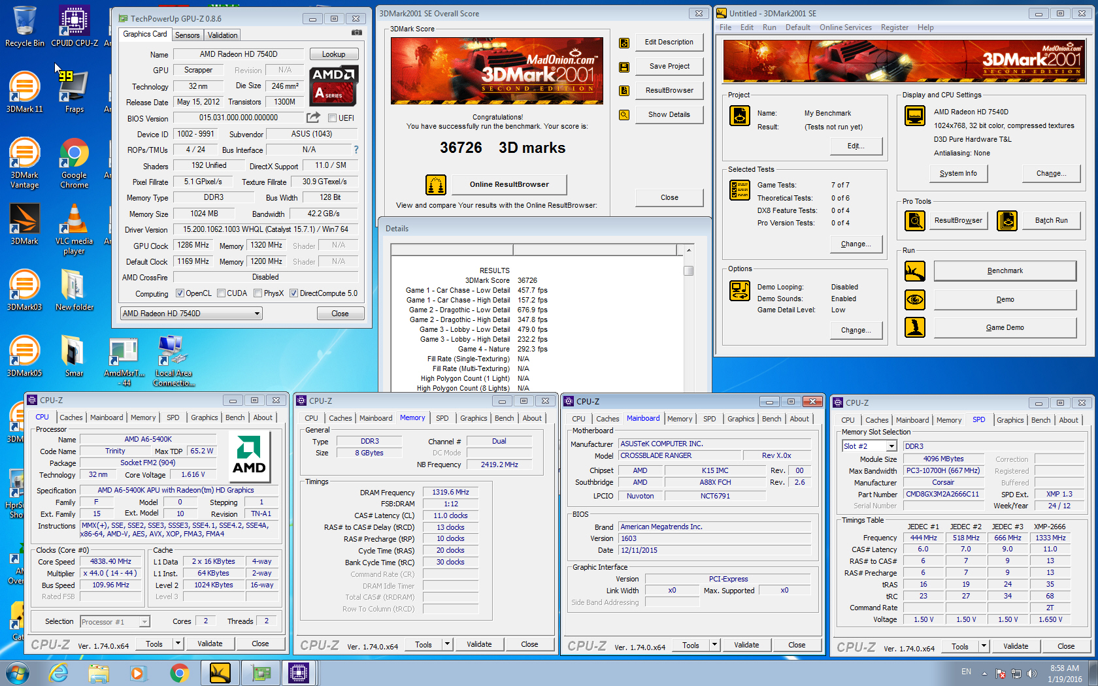The width and height of the screenshot is (1098, 686).
Task: Click GPU-Z BIOS save/share icon
Action: pos(314,118)
